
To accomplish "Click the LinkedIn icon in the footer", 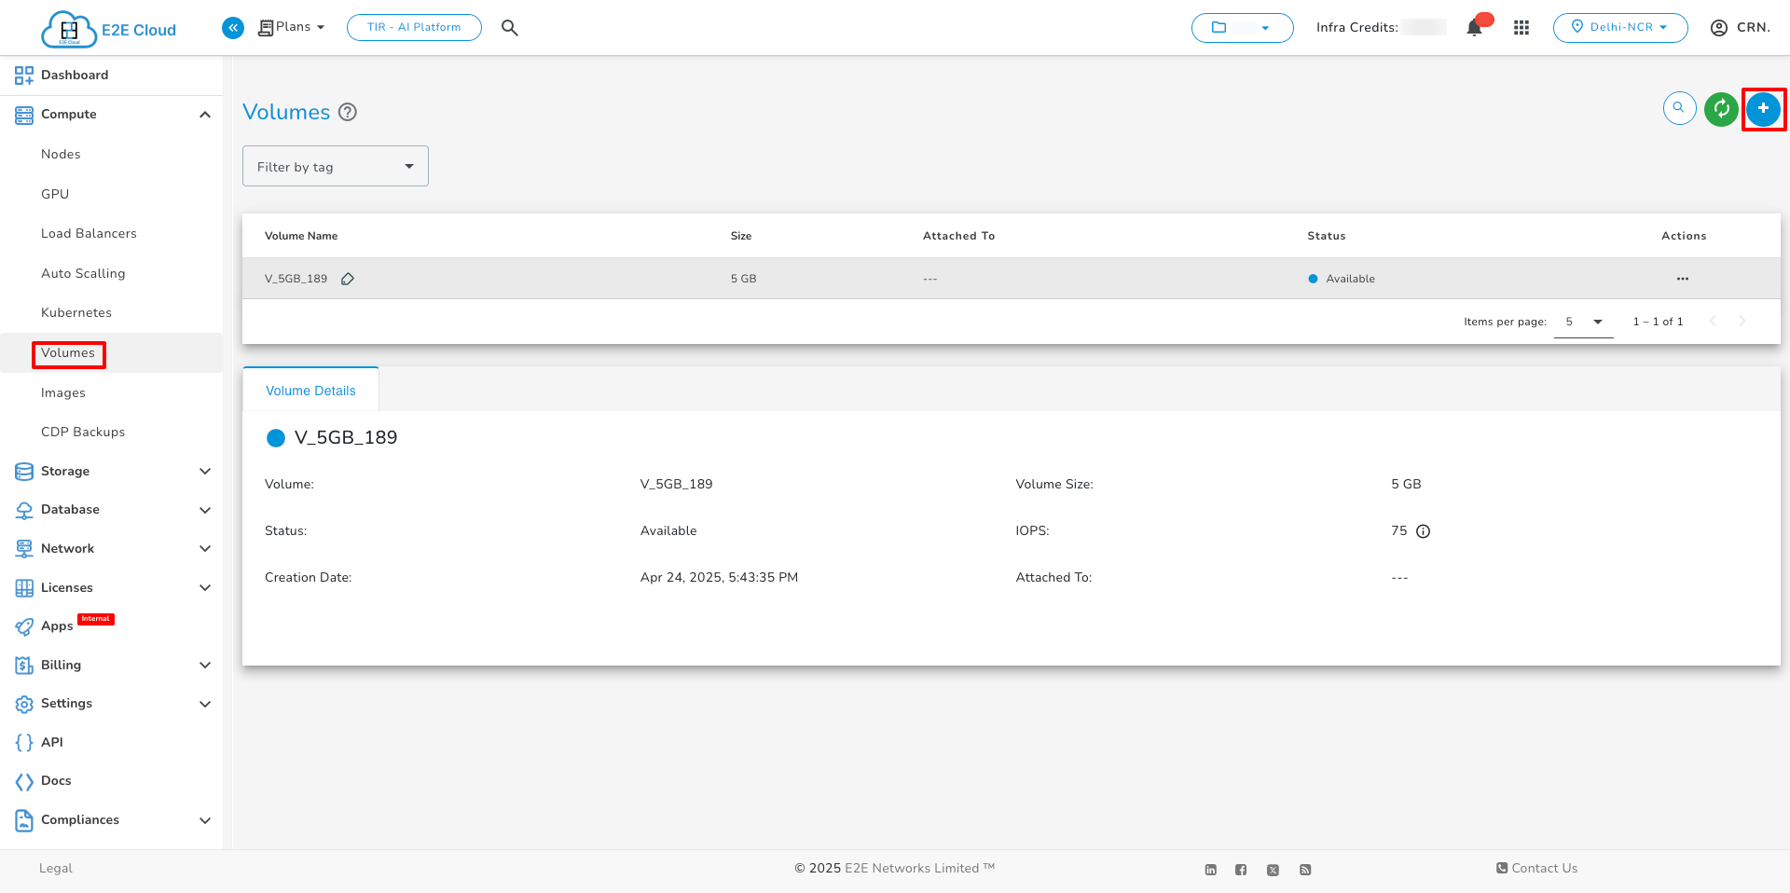I will point(1210,869).
